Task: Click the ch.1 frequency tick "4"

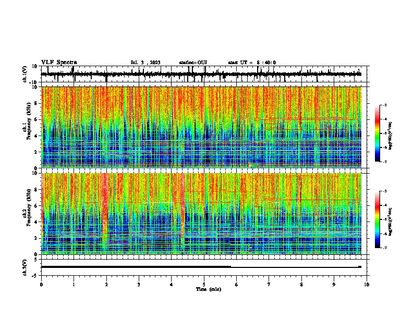Action: coord(36,136)
